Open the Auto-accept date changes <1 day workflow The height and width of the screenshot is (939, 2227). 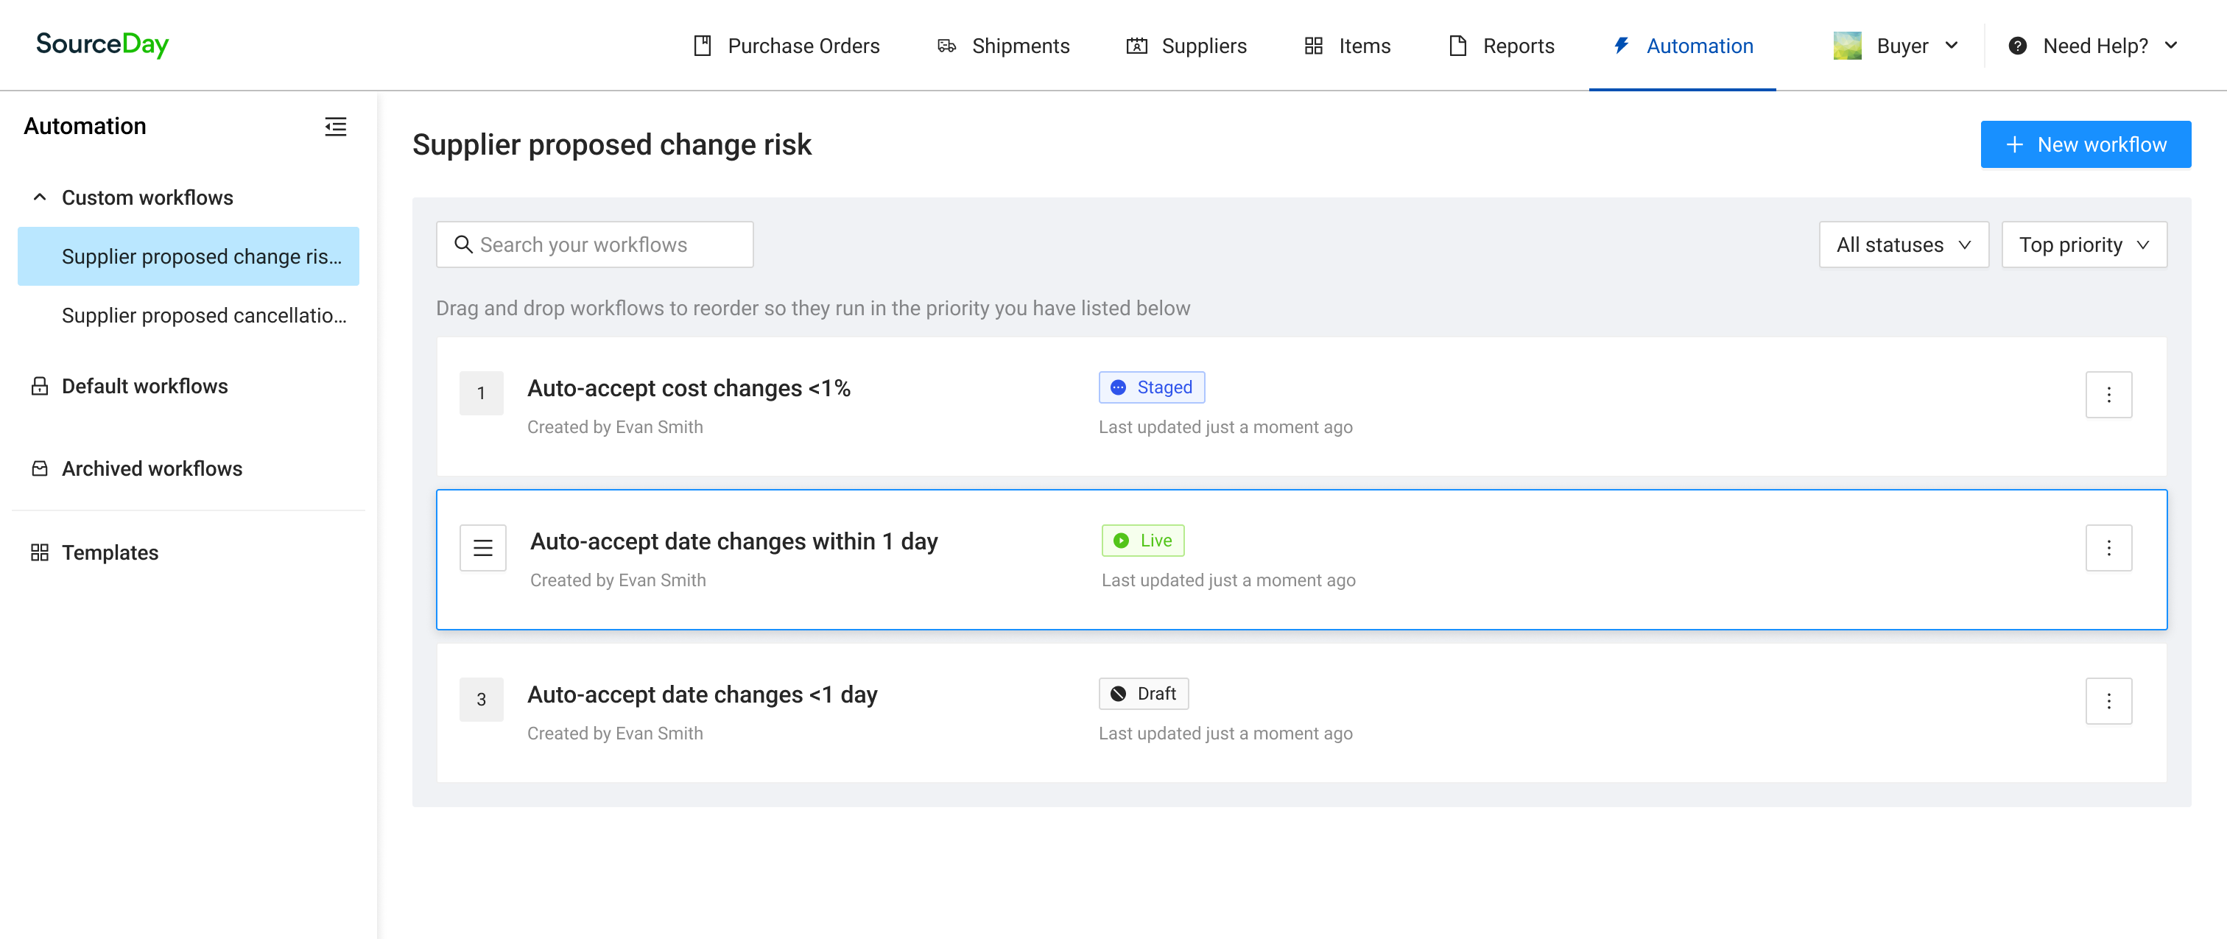tap(702, 694)
